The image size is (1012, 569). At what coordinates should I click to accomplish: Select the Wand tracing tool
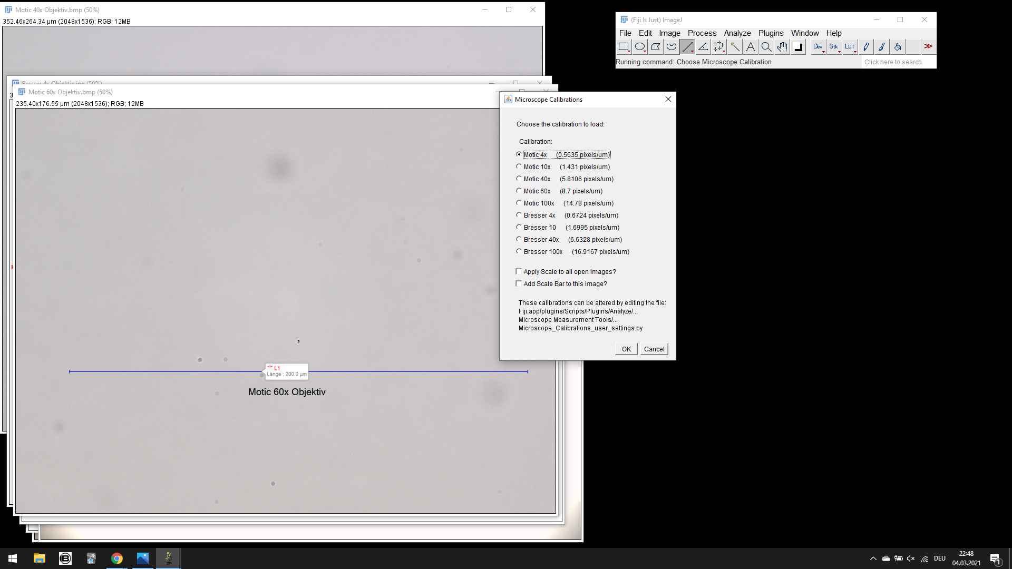(734, 47)
